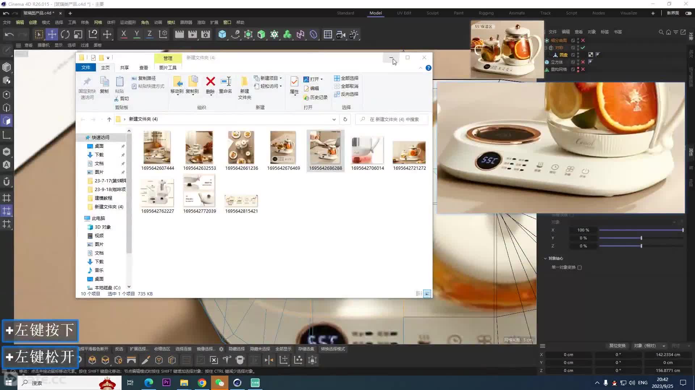Image resolution: width=695 pixels, height=390 pixels.
Task: Switch to the UV Edit layout tab
Action: pos(404,13)
